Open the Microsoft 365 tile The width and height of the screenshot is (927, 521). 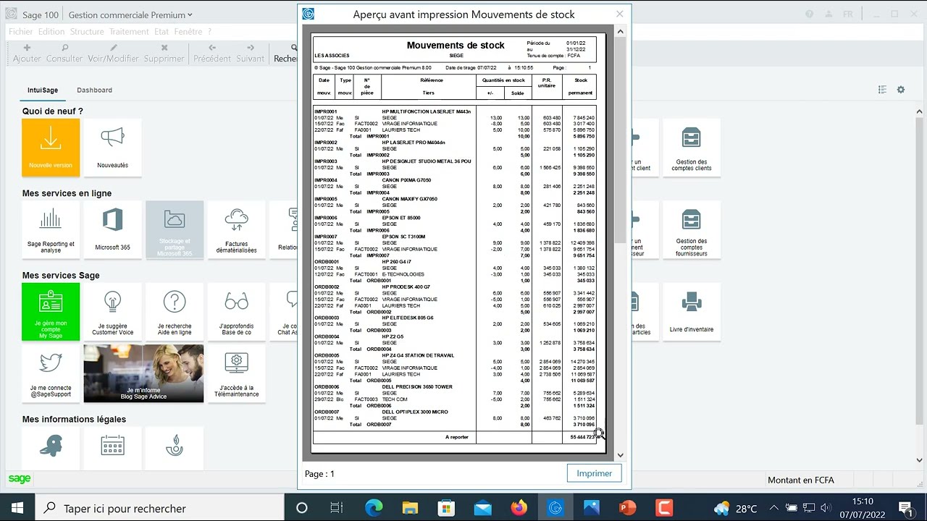pyautogui.click(x=112, y=229)
